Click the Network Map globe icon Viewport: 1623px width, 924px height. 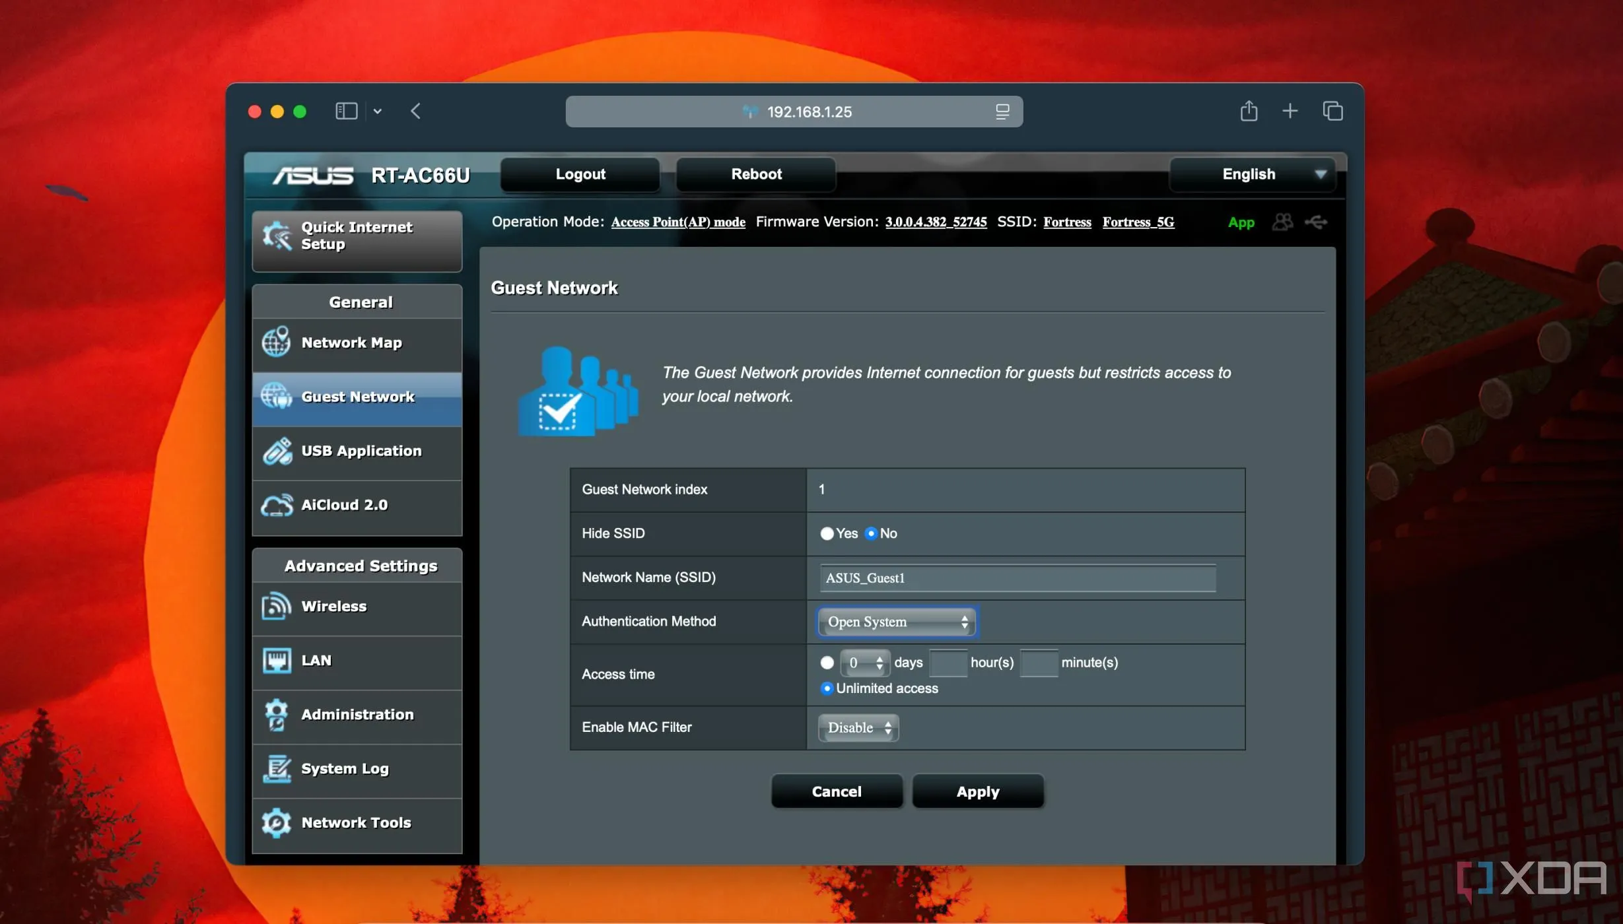277,343
